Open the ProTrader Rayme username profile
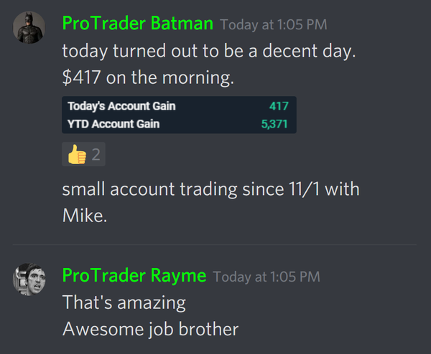The image size is (431, 354). tap(134, 275)
